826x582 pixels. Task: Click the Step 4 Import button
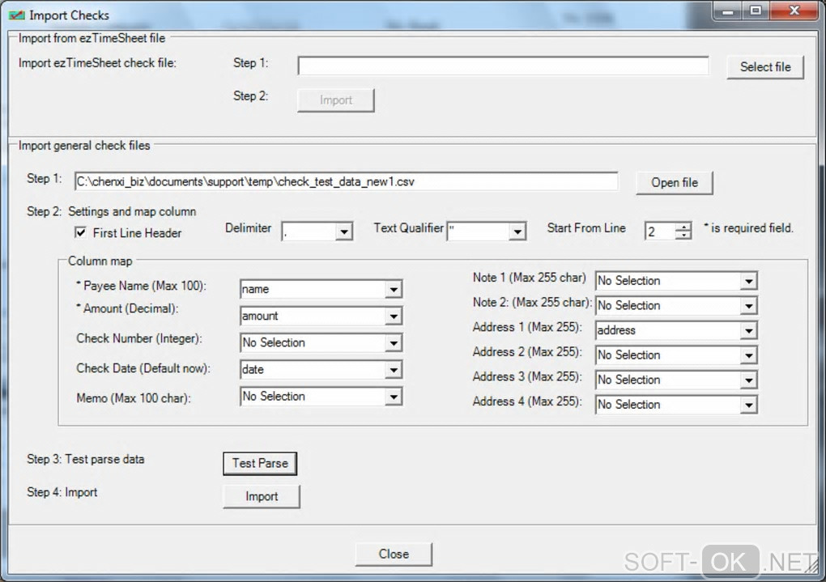pos(262,496)
